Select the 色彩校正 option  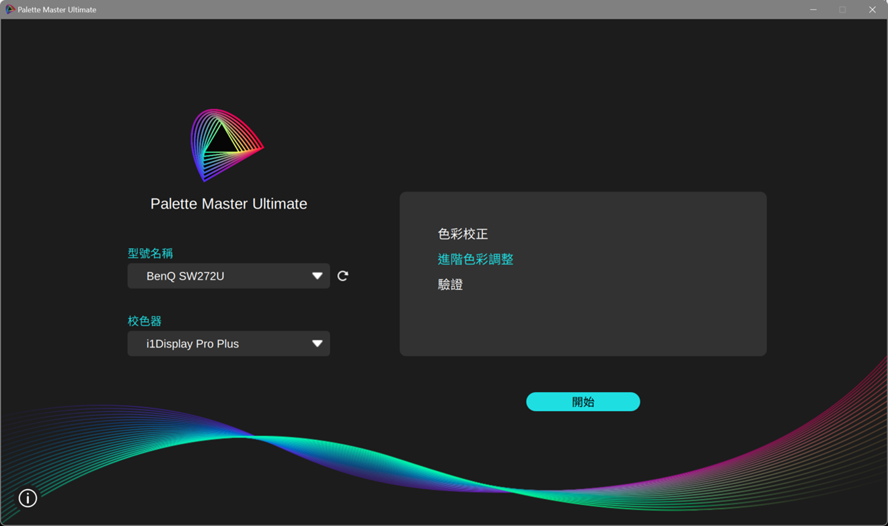[x=463, y=234]
